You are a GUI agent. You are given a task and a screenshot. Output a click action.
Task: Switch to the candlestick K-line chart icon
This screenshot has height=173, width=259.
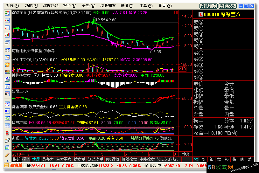coord(7,35)
